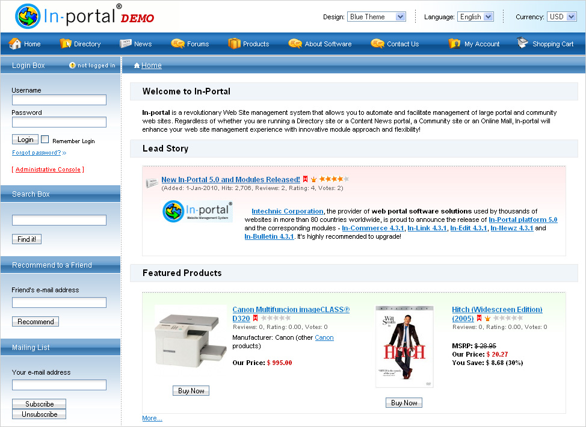This screenshot has width=586, height=427.
Task: Click the Unsubscribe button
Action: (39, 414)
